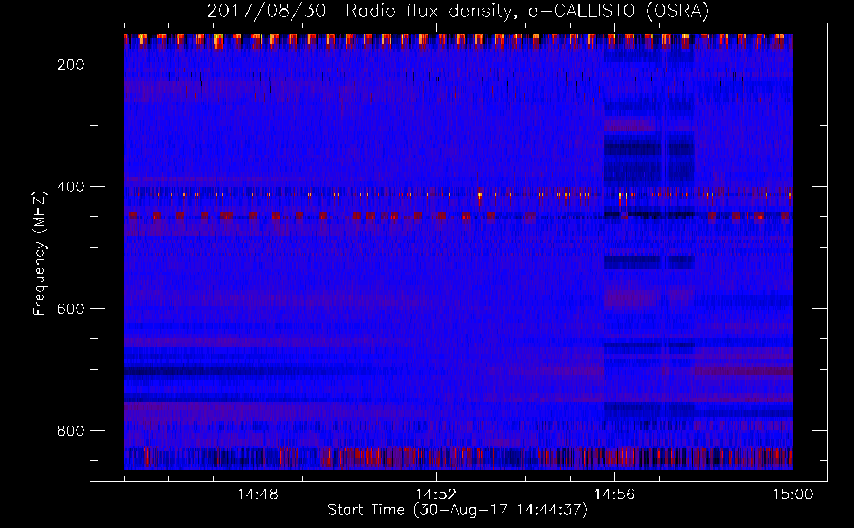The width and height of the screenshot is (854, 528).
Task: Click the date '2017/08/30' in the title
Action: coord(266,11)
